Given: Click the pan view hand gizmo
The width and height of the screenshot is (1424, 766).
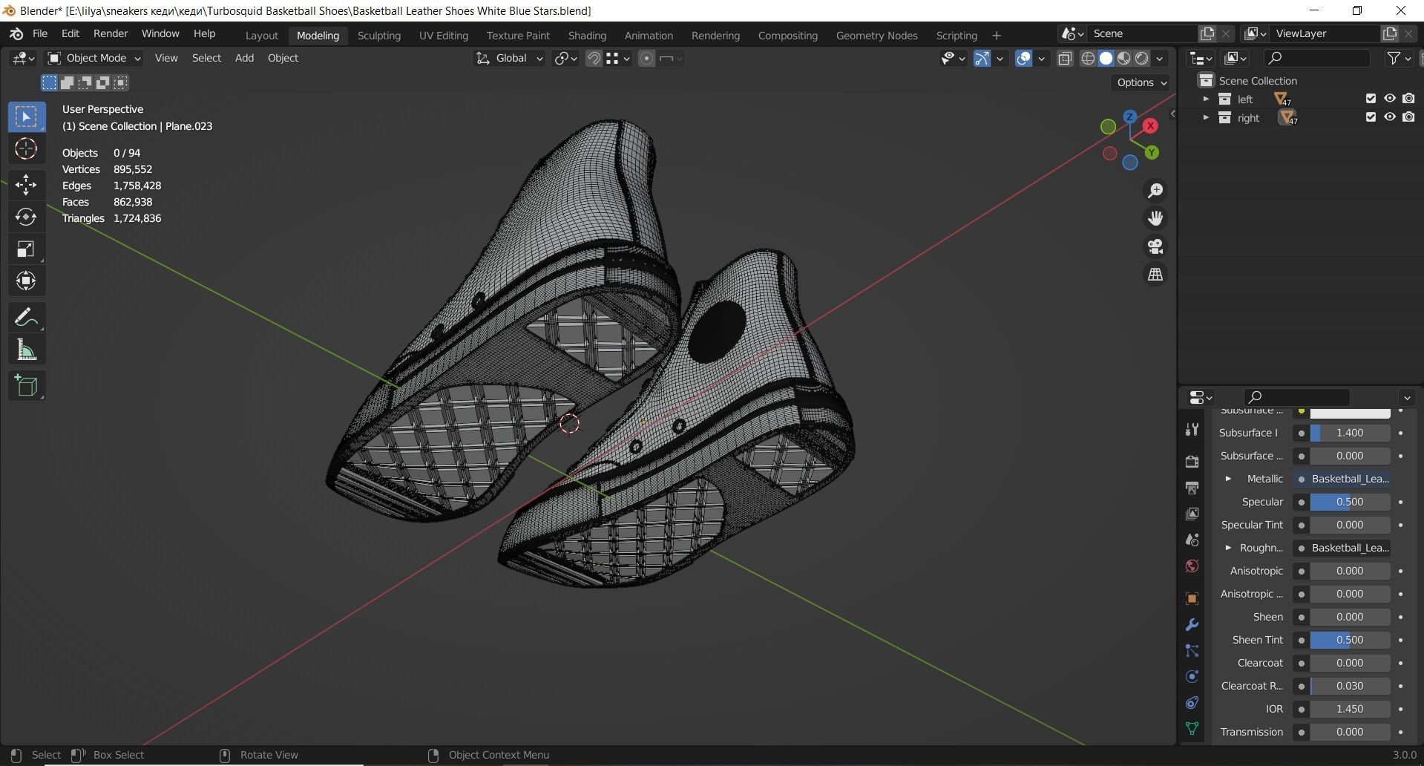Looking at the screenshot, I should click(x=1155, y=218).
